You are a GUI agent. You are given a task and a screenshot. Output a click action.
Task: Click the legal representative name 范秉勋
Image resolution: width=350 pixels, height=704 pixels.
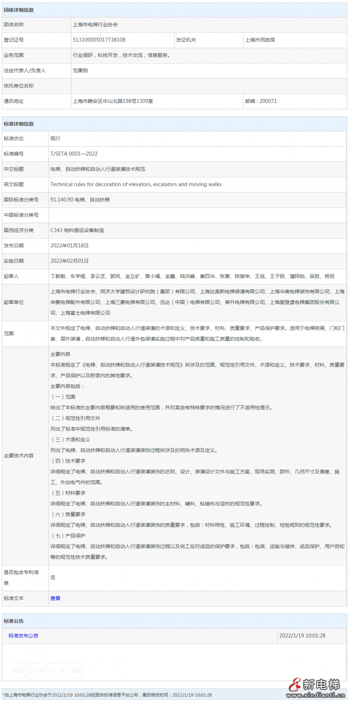(80, 70)
